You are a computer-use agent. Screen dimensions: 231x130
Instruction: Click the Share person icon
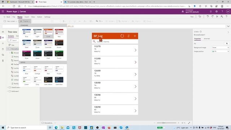pyautogui.click(x=222, y=17)
